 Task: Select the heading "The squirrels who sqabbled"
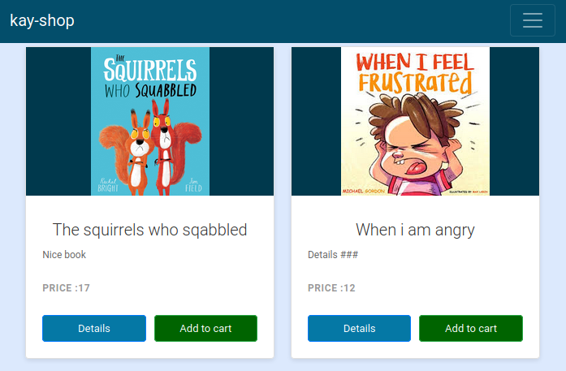[x=149, y=230]
